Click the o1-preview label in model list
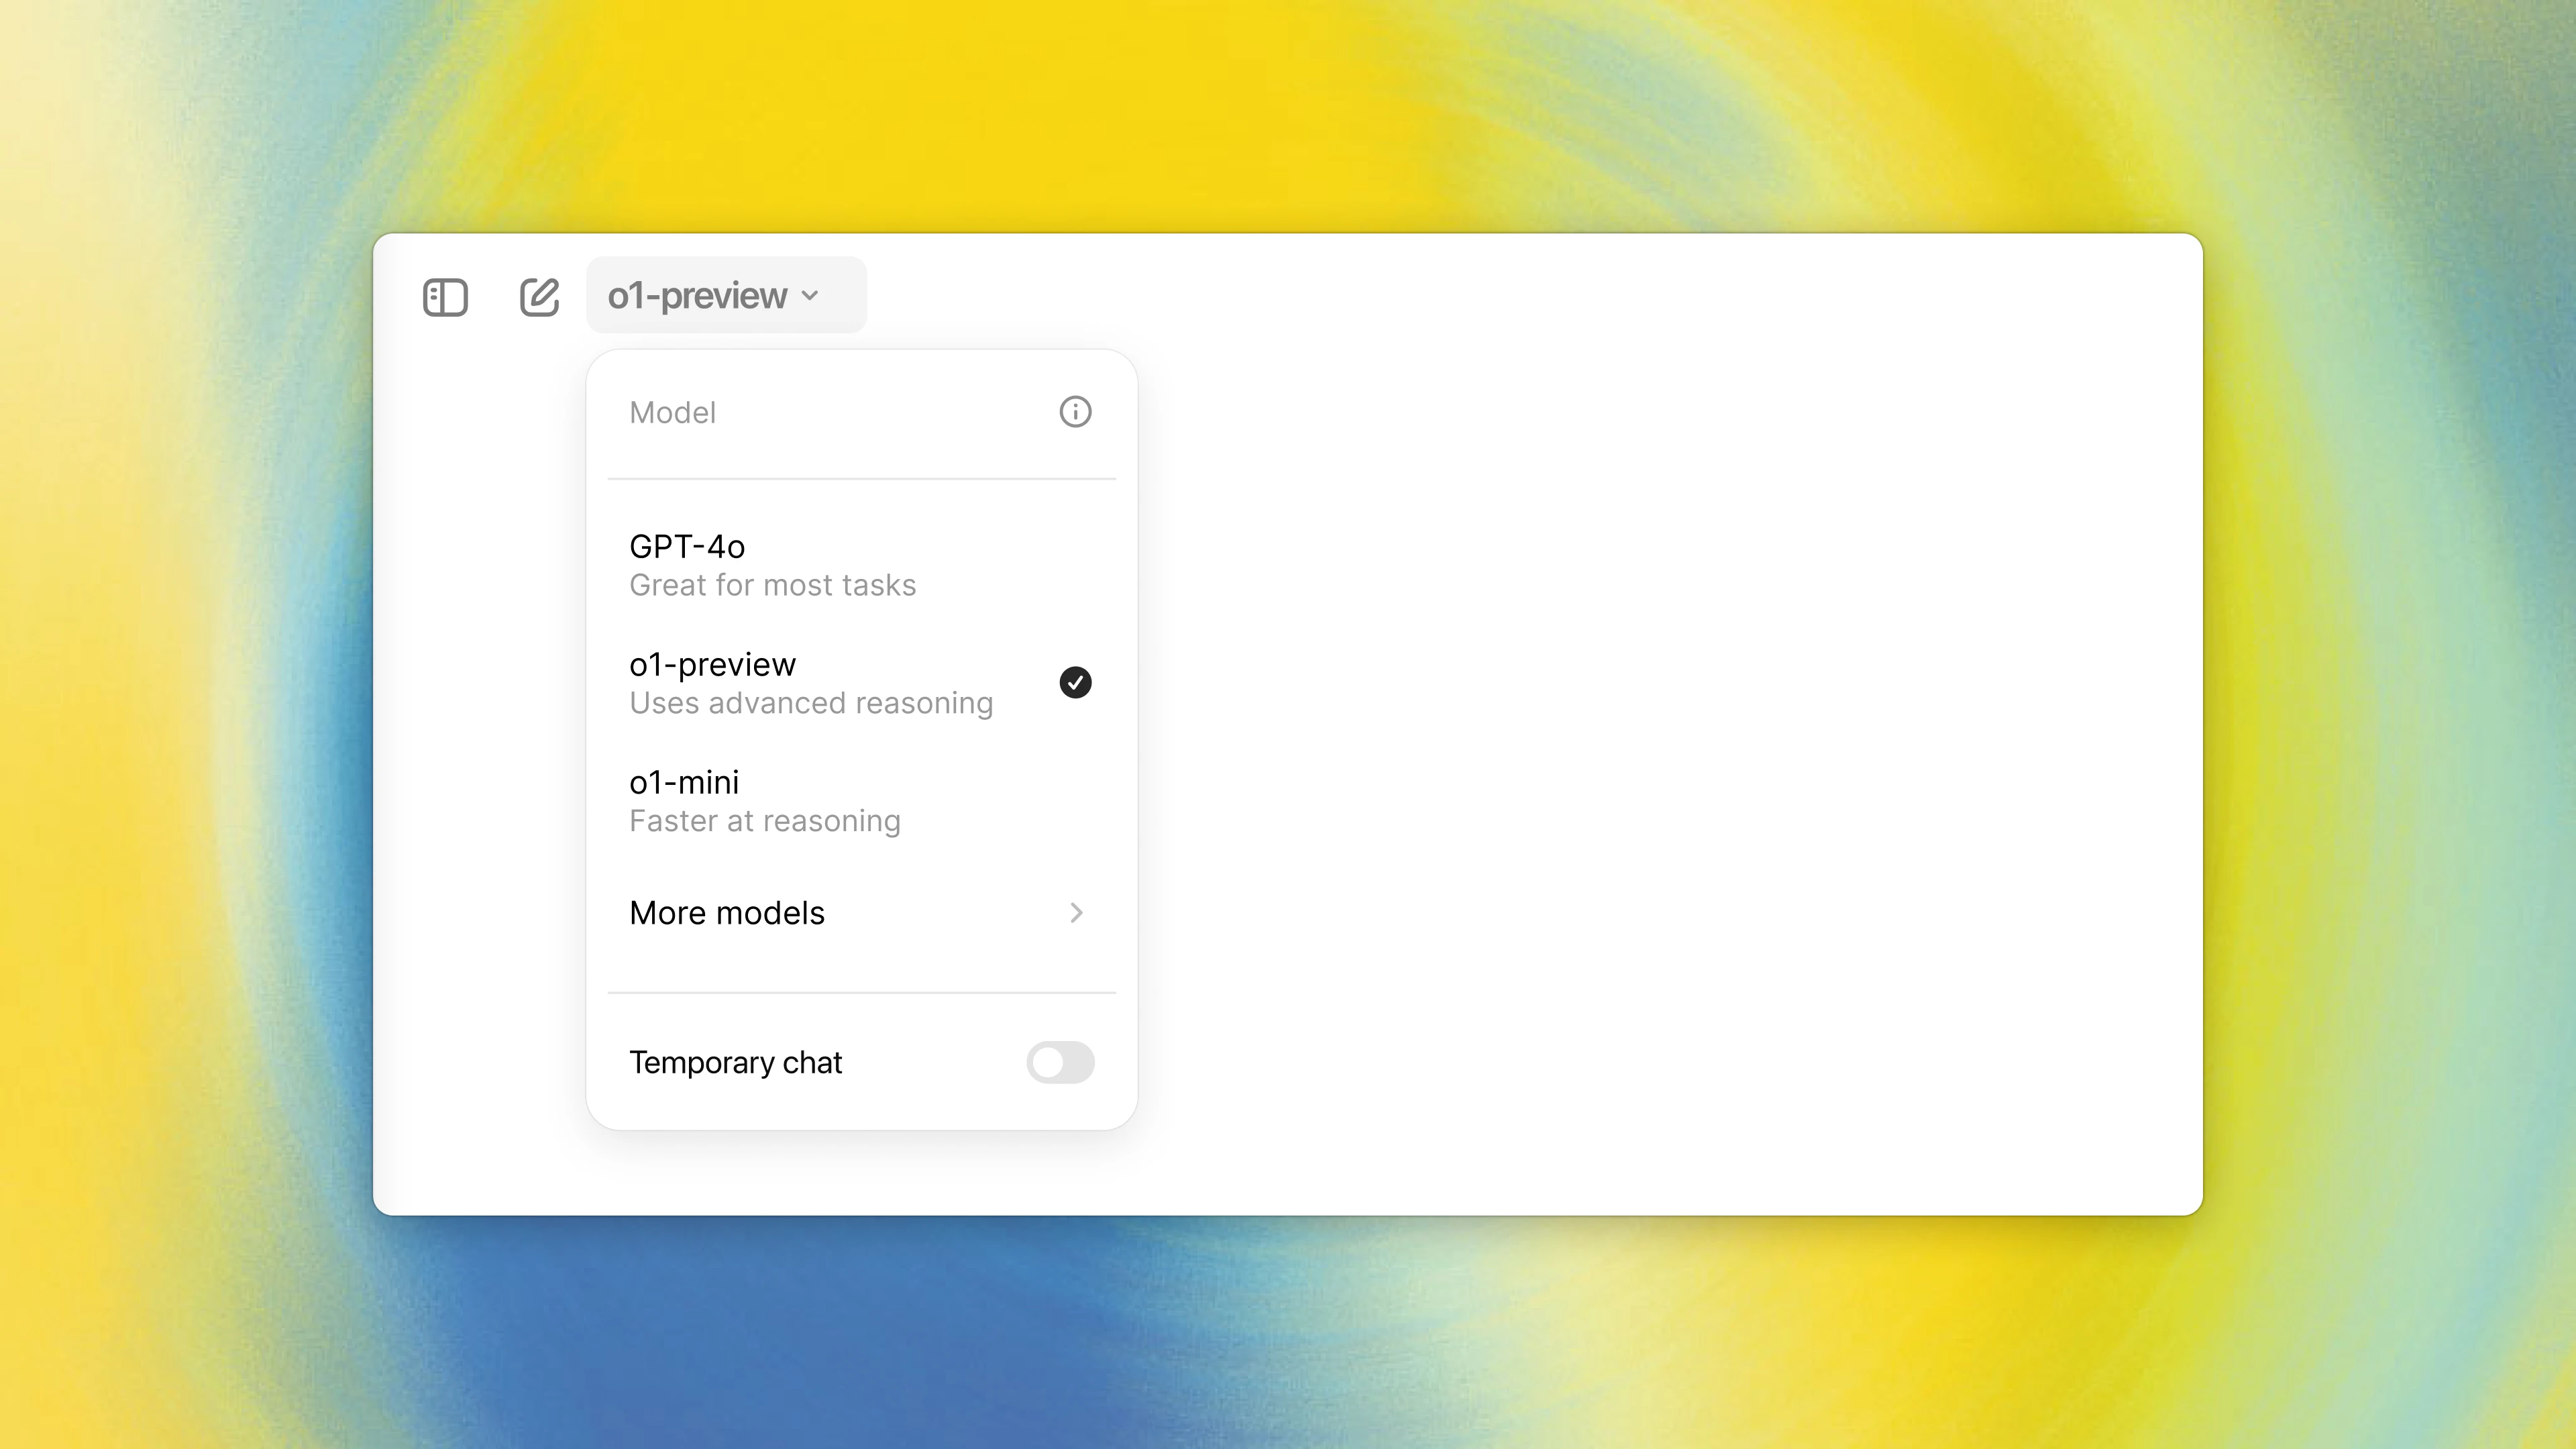Viewport: 2576px width, 1449px height. tap(711, 663)
